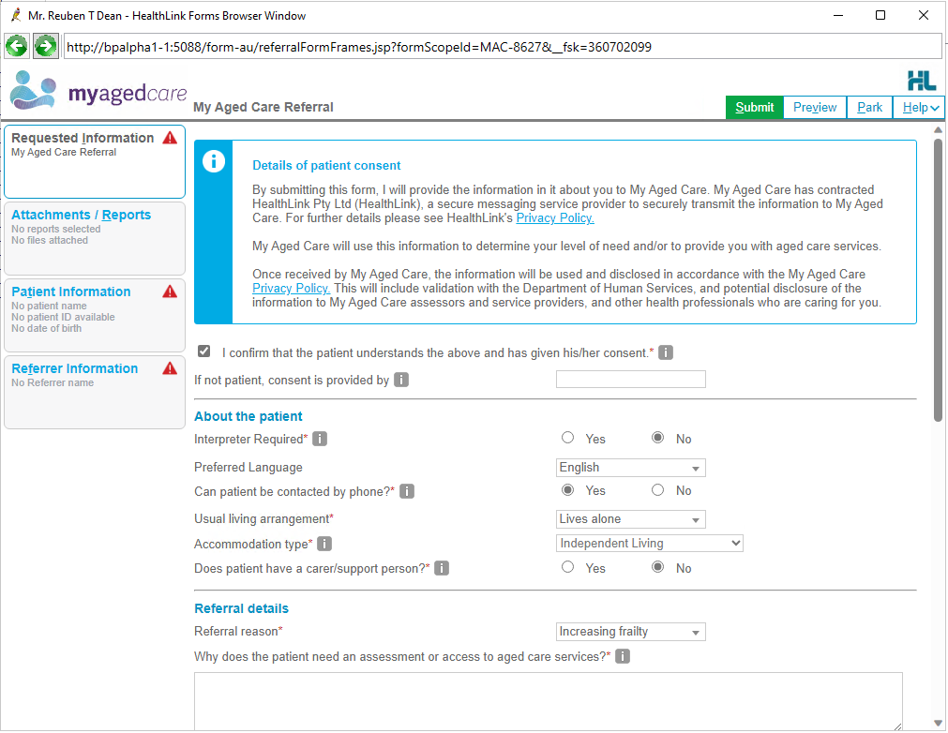Expand the Help menu
This screenshot has height=733, width=948.
[919, 108]
